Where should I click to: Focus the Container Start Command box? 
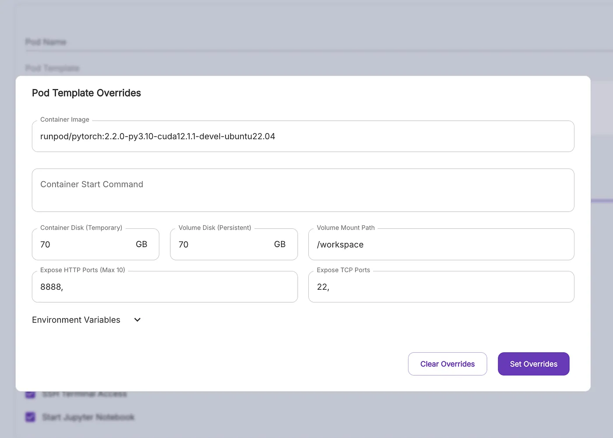303,190
